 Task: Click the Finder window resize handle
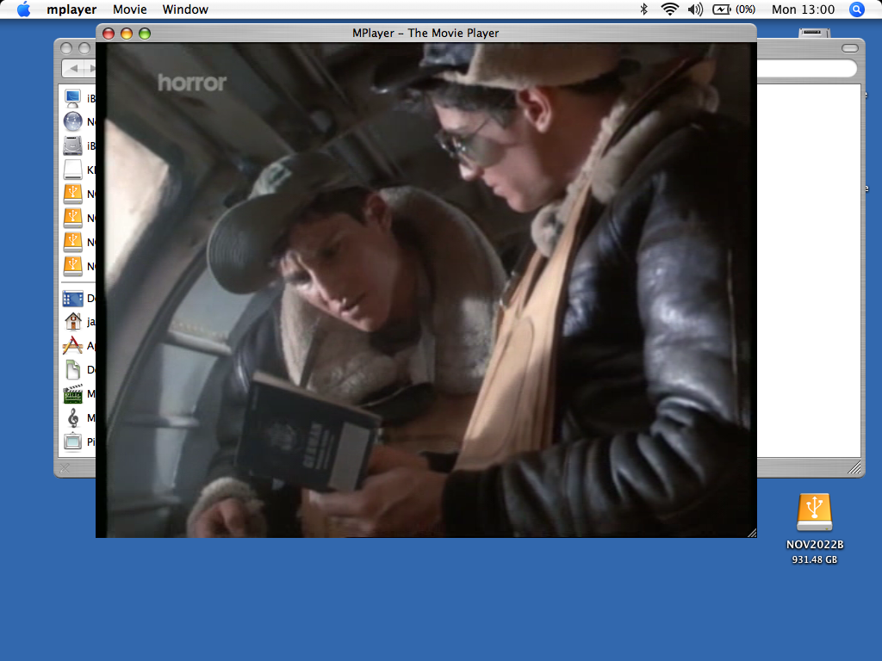854,467
